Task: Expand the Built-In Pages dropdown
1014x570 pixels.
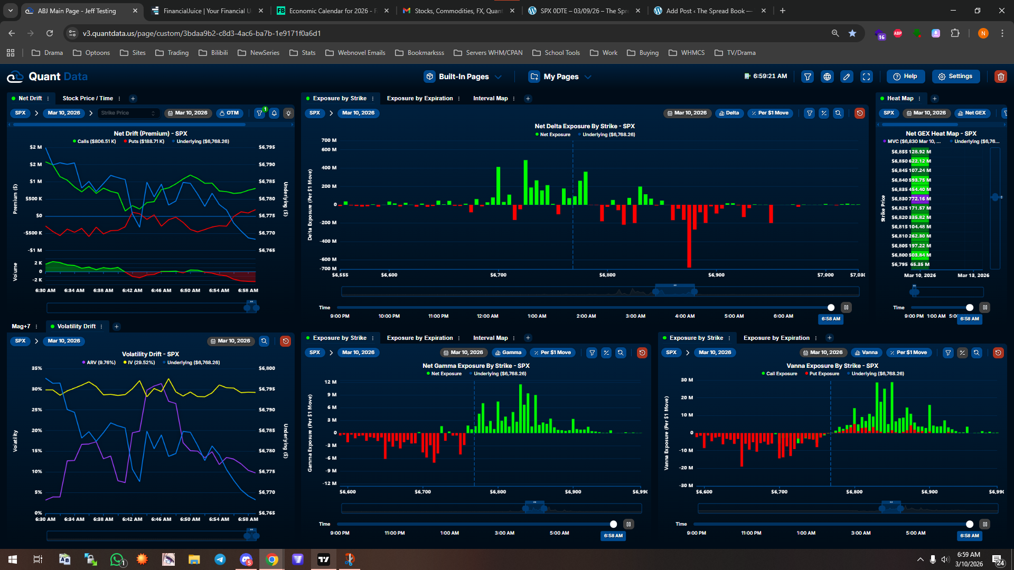Action: click(x=463, y=77)
